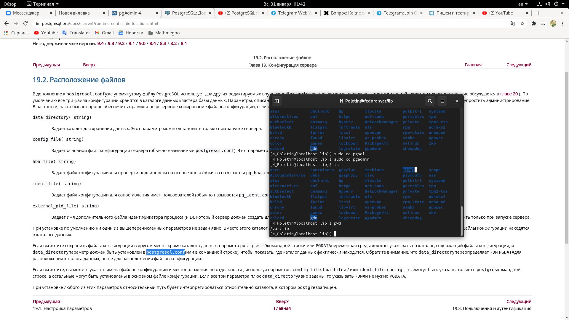Open the media control icon in toolbar
Image resolution: width=569 pixels, height=320 pixels.
[543, 23]
